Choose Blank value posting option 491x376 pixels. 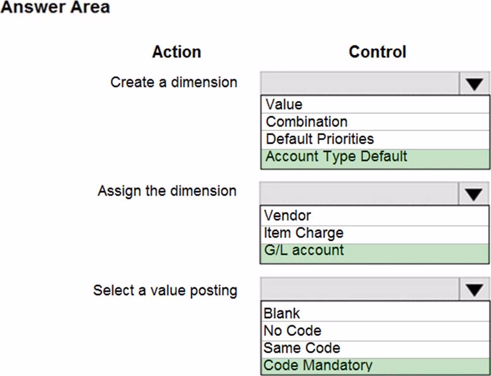coord(282,314)
